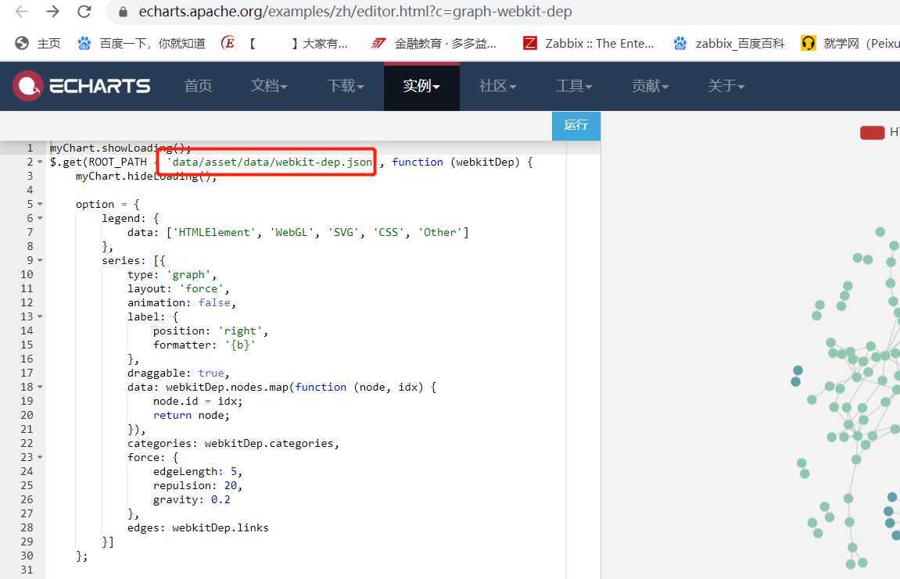Go to 首页 in ECharts navigation
This screenshot has width=900, height=579.
tap(198, 86)
